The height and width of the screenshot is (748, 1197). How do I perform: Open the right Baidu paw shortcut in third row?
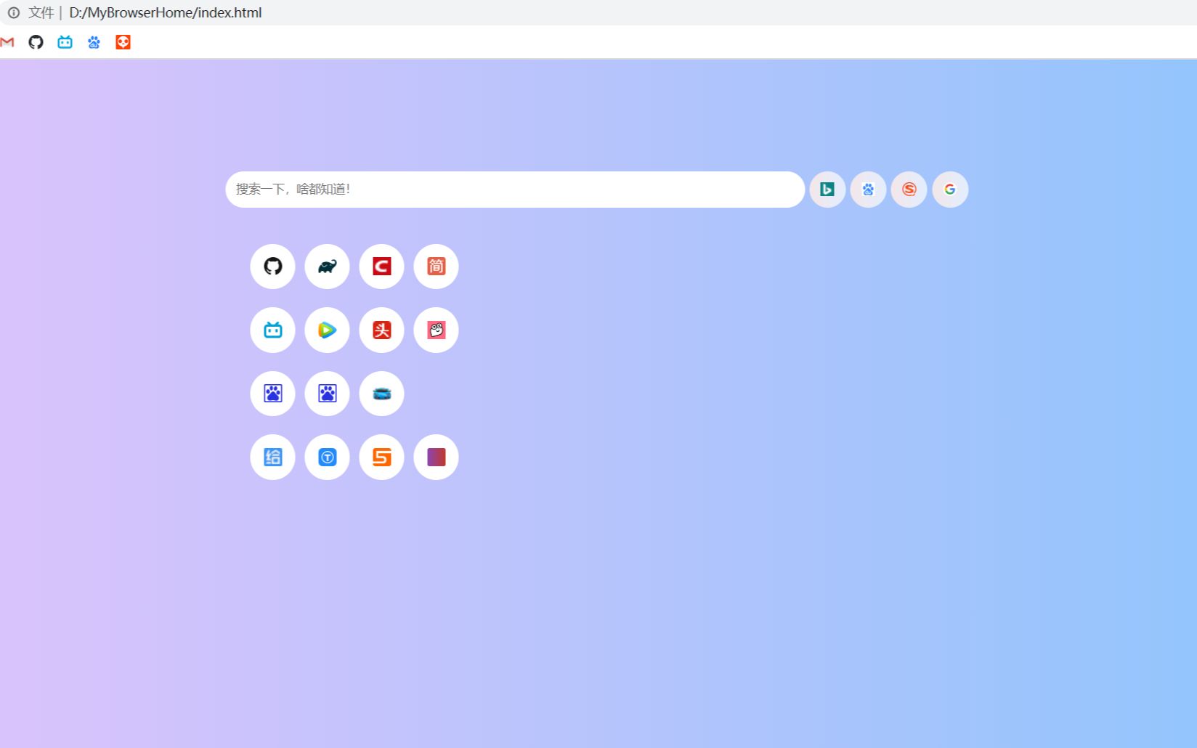[327, 394]
